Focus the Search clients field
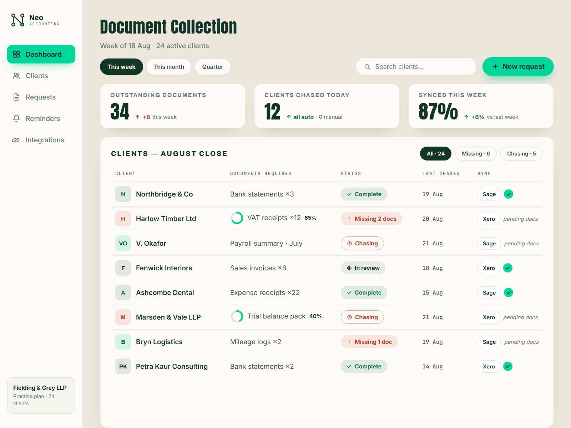571x428 pixels. pos(416,67)
